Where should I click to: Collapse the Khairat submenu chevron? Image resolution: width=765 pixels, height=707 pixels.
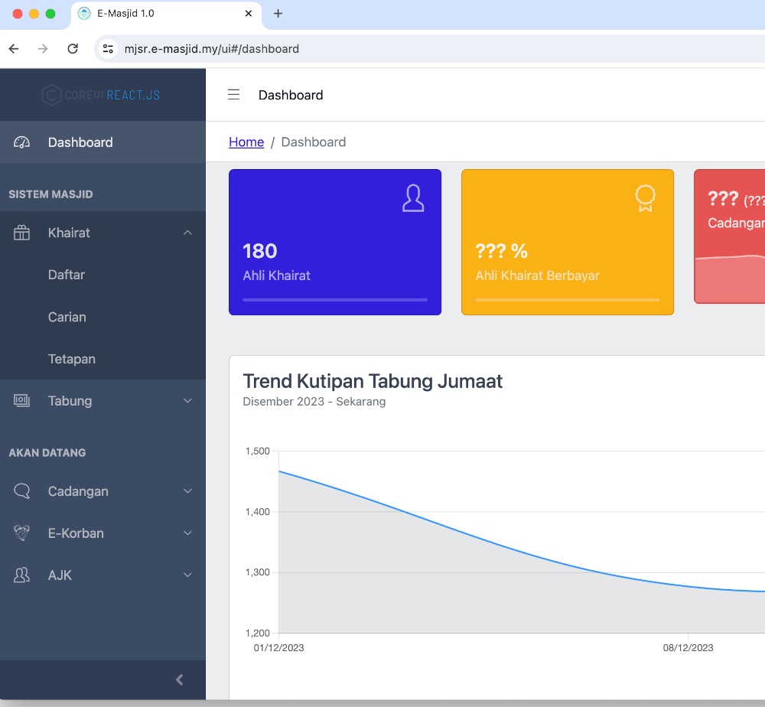(188, 233)
